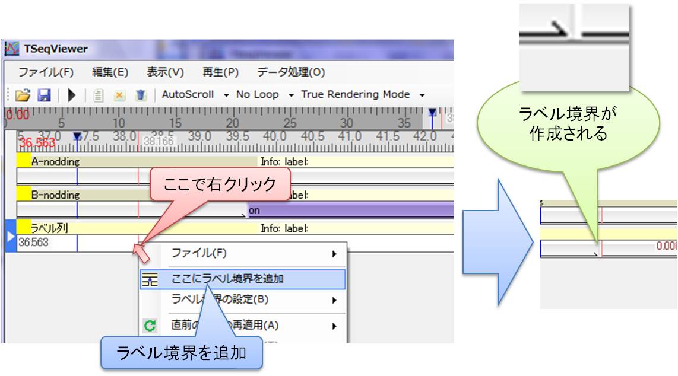This screenshot has height=376, width=678.
Task: Click the copy document toolbar icon
Action: [98, 95]
